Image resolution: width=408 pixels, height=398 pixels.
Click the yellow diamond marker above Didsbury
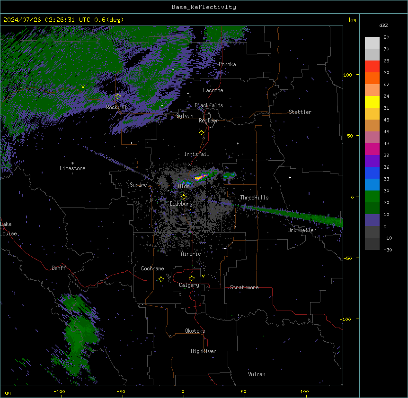184,197
